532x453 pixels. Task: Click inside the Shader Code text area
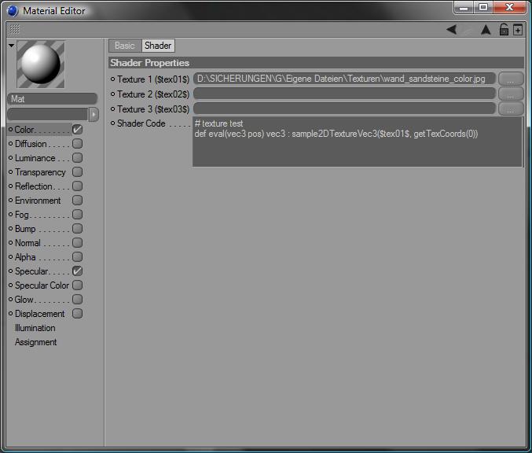click(358, 142)
